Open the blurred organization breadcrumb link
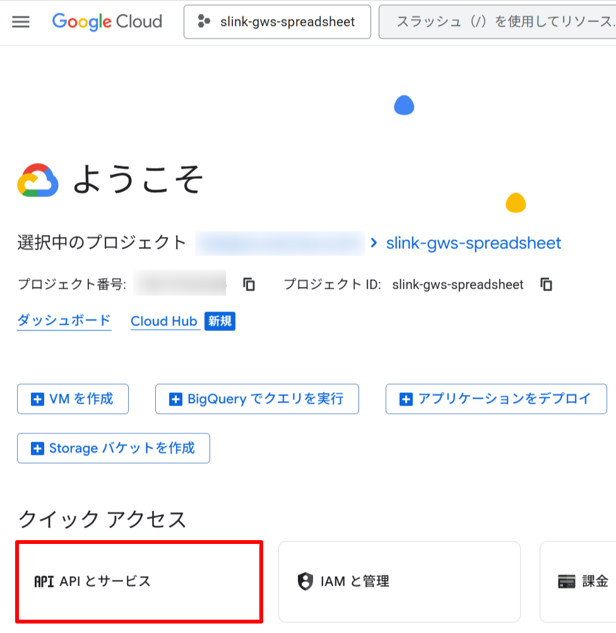The width and height of the screenshot is (616, 633). pyautogui.click(x=280, y=243)
